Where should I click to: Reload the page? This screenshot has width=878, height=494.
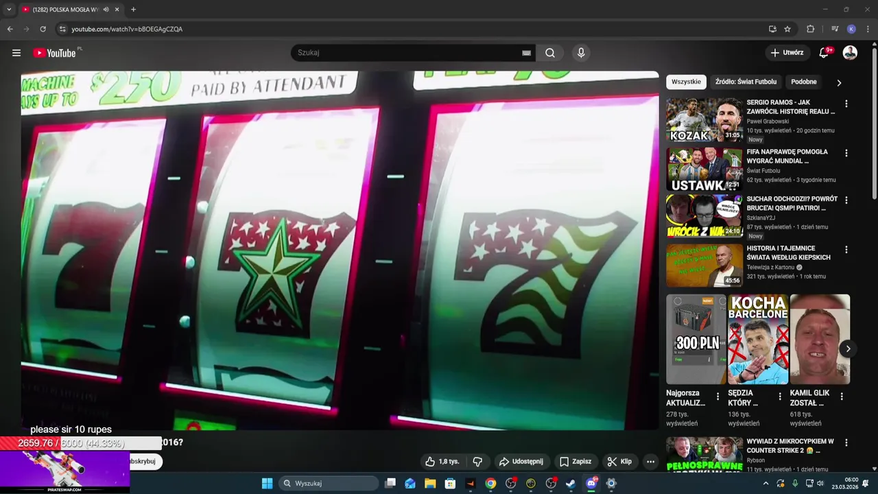pyautogui.click(x=43, y=29)
